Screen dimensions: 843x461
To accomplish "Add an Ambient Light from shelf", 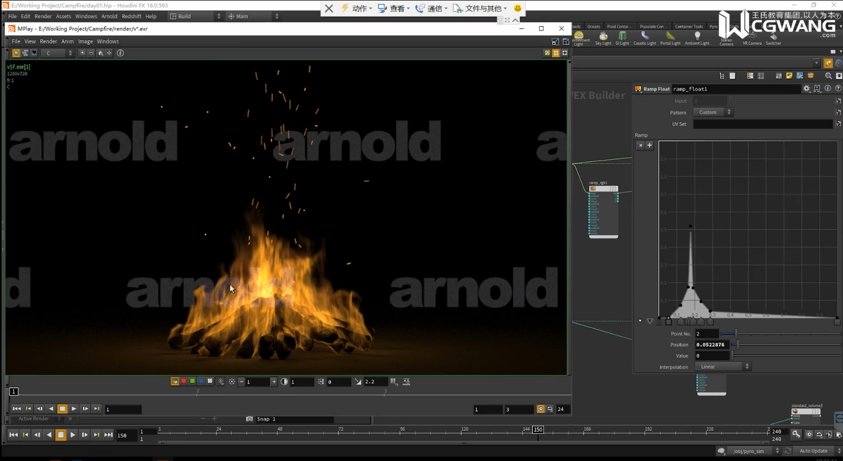I will (x=697, y=38).
